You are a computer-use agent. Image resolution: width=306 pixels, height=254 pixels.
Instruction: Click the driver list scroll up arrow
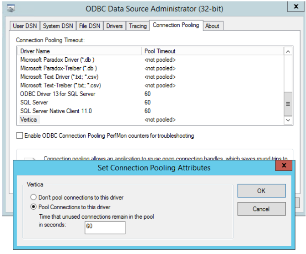[x=288, y=52]
